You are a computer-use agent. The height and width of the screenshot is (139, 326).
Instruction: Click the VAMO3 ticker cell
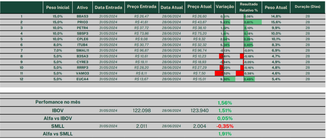(x=82, y=73)
